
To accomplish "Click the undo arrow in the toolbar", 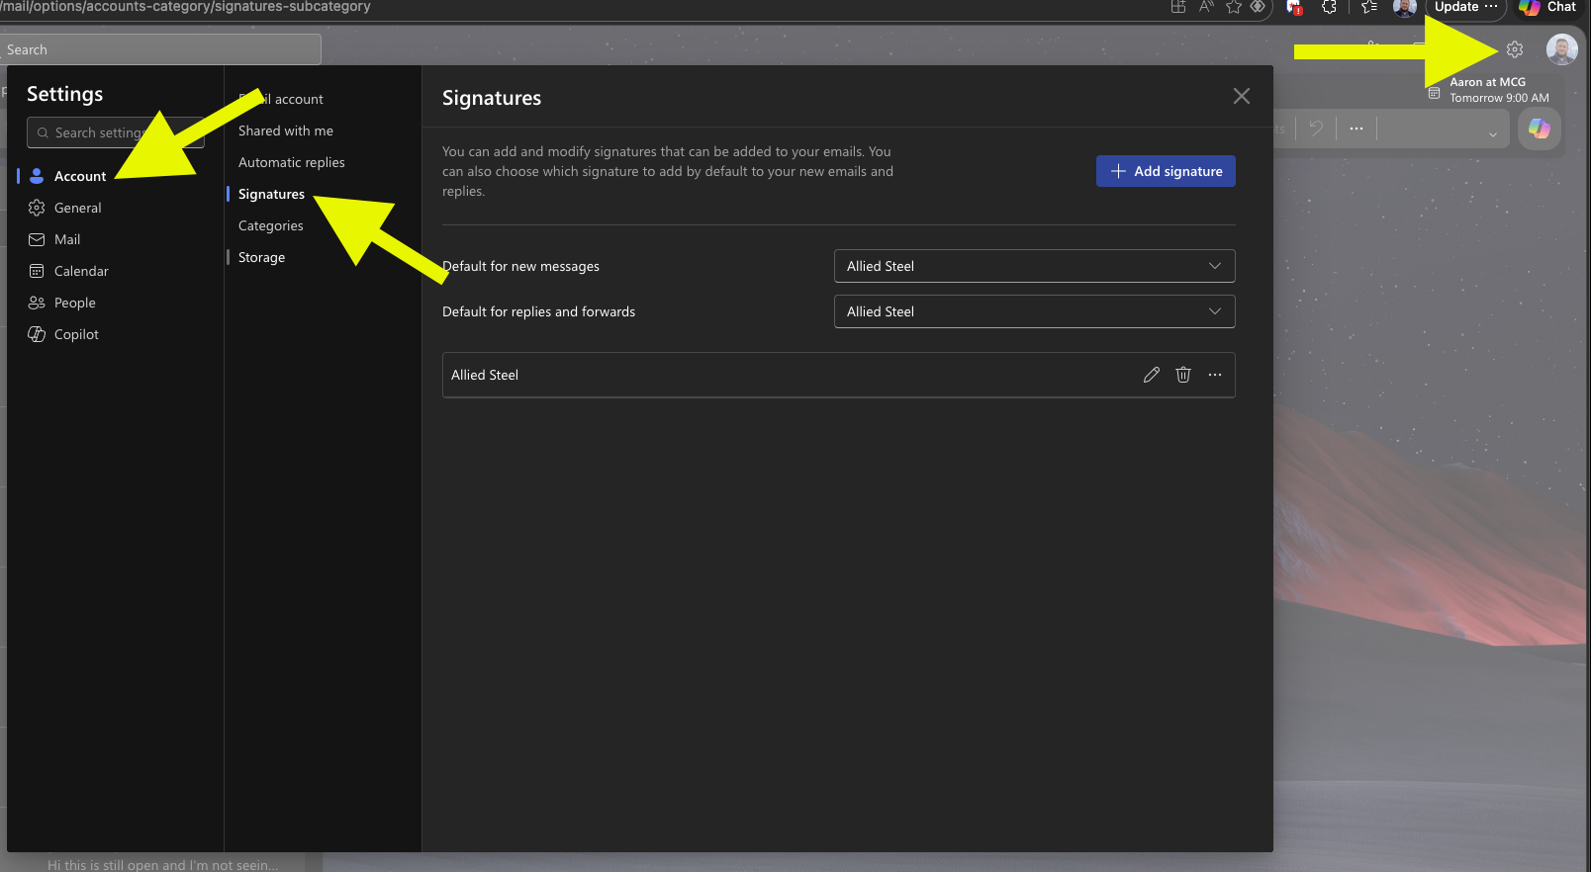I will pos(1316,129).
